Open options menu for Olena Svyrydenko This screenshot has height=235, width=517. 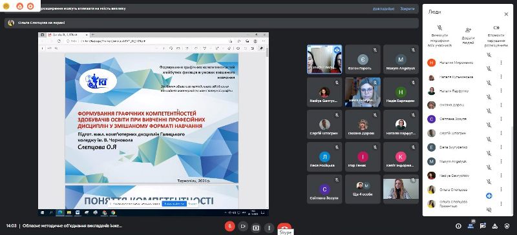tap(501, 147)
